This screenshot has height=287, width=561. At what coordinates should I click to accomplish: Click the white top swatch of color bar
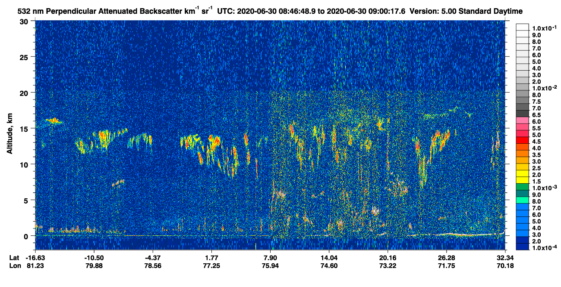point(523,27)
